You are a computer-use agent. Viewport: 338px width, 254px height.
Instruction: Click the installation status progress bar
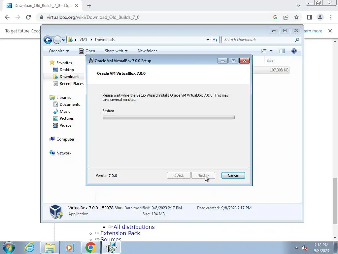[169, 117]
